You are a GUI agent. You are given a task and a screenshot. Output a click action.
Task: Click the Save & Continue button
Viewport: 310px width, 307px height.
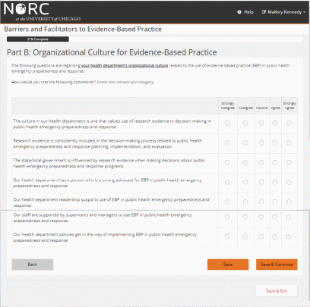pos(277,265)
